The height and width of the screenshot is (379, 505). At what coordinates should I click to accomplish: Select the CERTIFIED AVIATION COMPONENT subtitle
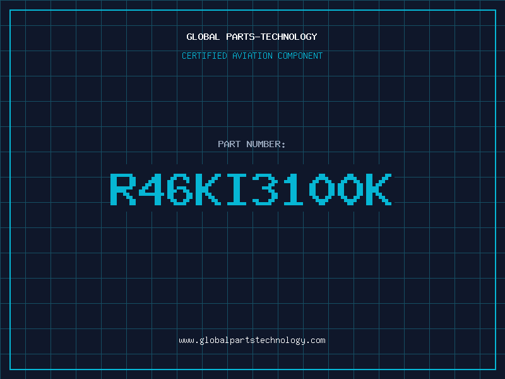coord(252,56)
